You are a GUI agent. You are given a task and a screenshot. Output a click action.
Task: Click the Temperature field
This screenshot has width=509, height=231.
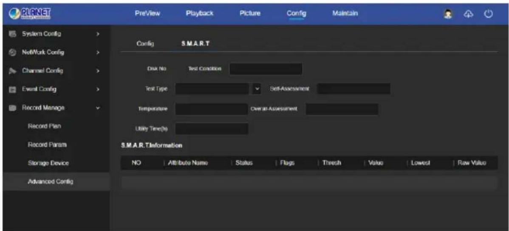tap(211, 109)
